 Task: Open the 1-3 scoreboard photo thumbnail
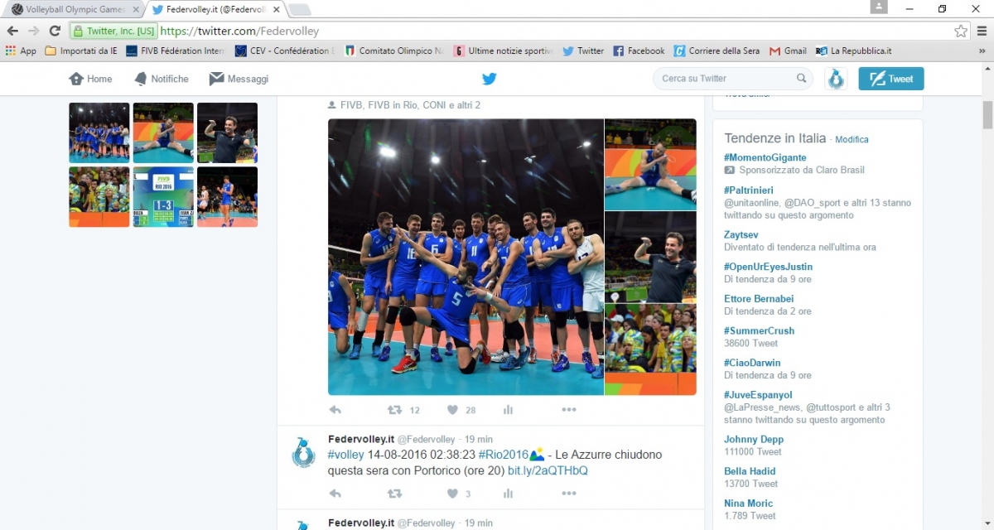163,197
